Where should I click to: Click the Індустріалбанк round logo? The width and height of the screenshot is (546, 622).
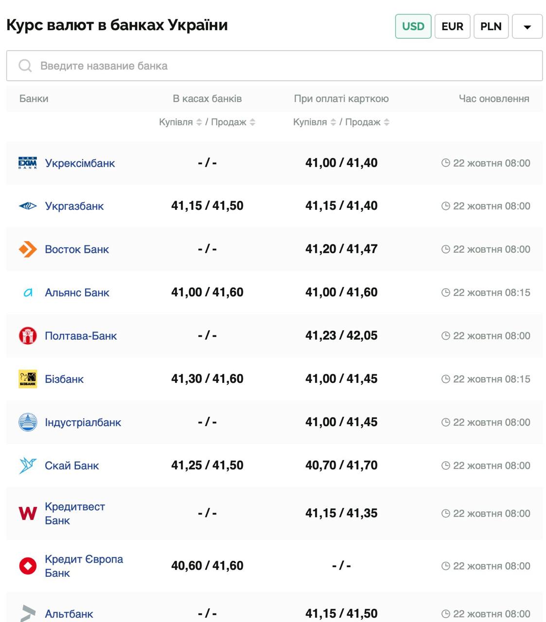pyautogui.click(x=28, y=422)
